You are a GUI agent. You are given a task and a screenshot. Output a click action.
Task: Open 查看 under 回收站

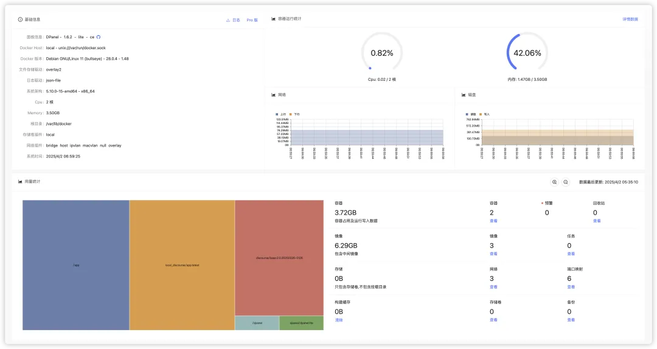[596, 221]
